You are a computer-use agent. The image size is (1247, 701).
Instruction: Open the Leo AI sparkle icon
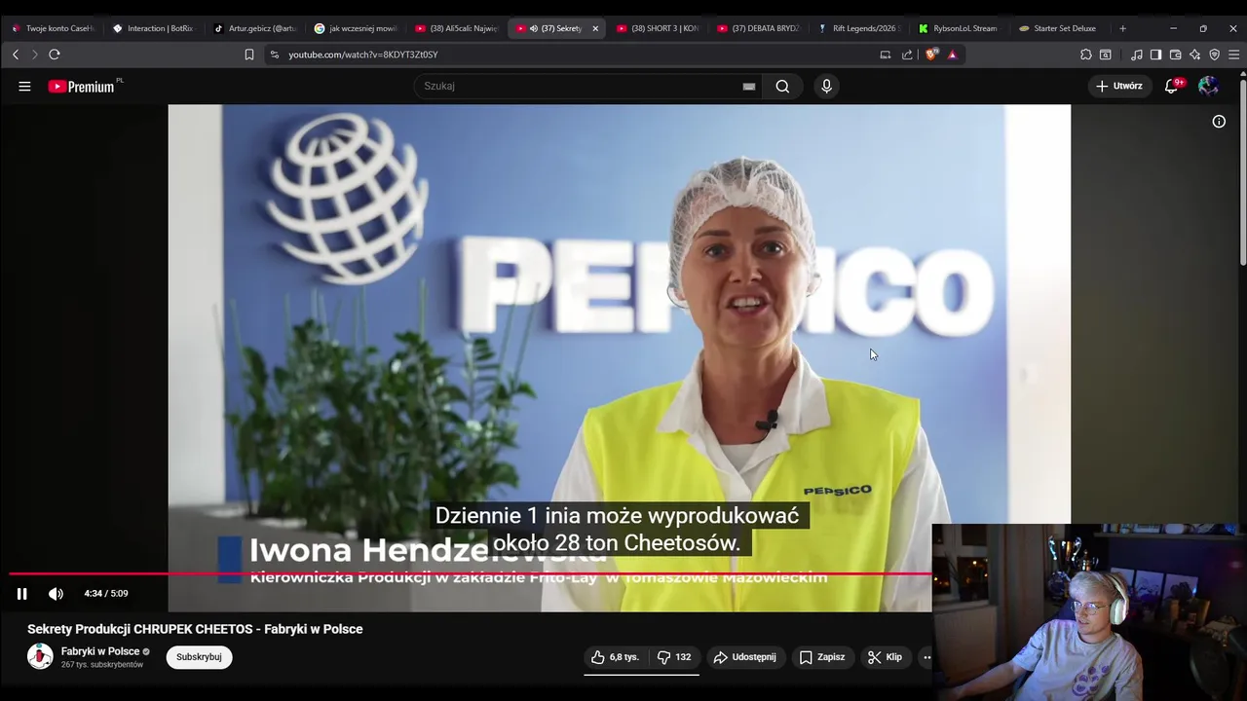1194,55
